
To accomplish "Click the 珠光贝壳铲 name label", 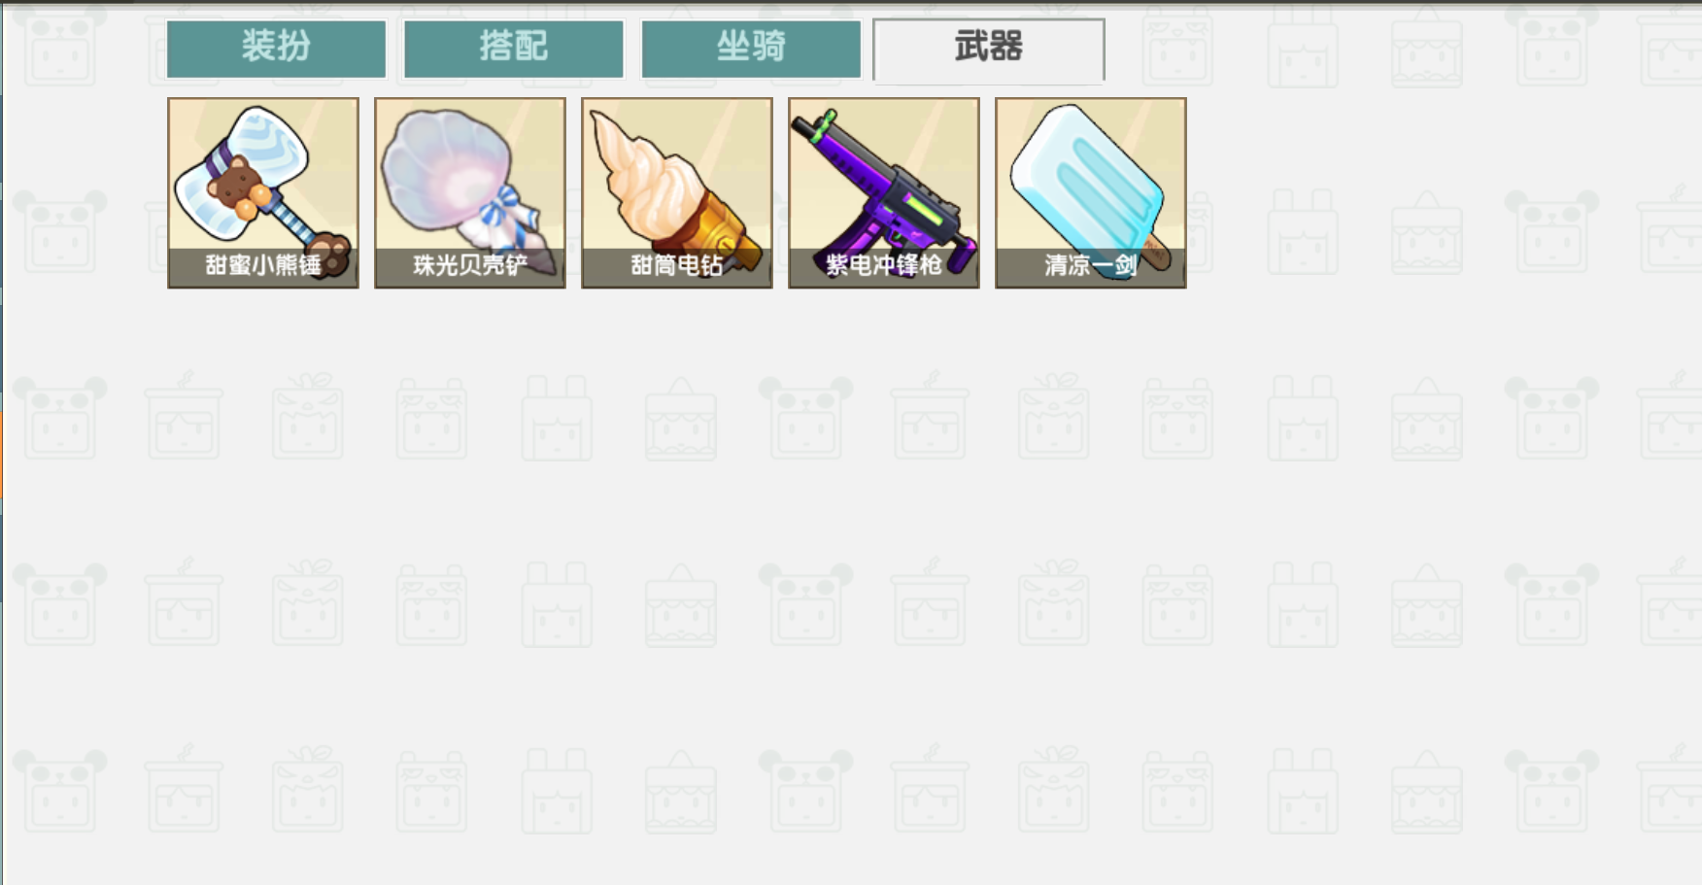I will coord(470,265).
